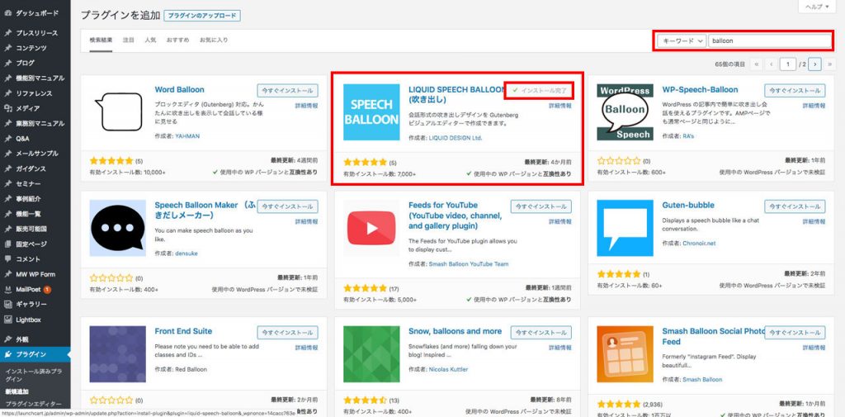Install Guten-bubble plugin
The width and height of the screenshot is (845, 417).
[795, 206]
